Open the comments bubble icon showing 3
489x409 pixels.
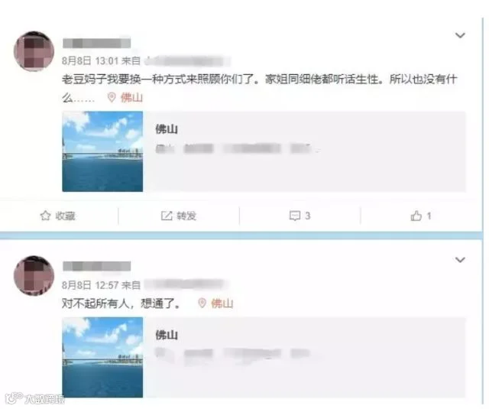pyautogui.click(x=295, y=216)
